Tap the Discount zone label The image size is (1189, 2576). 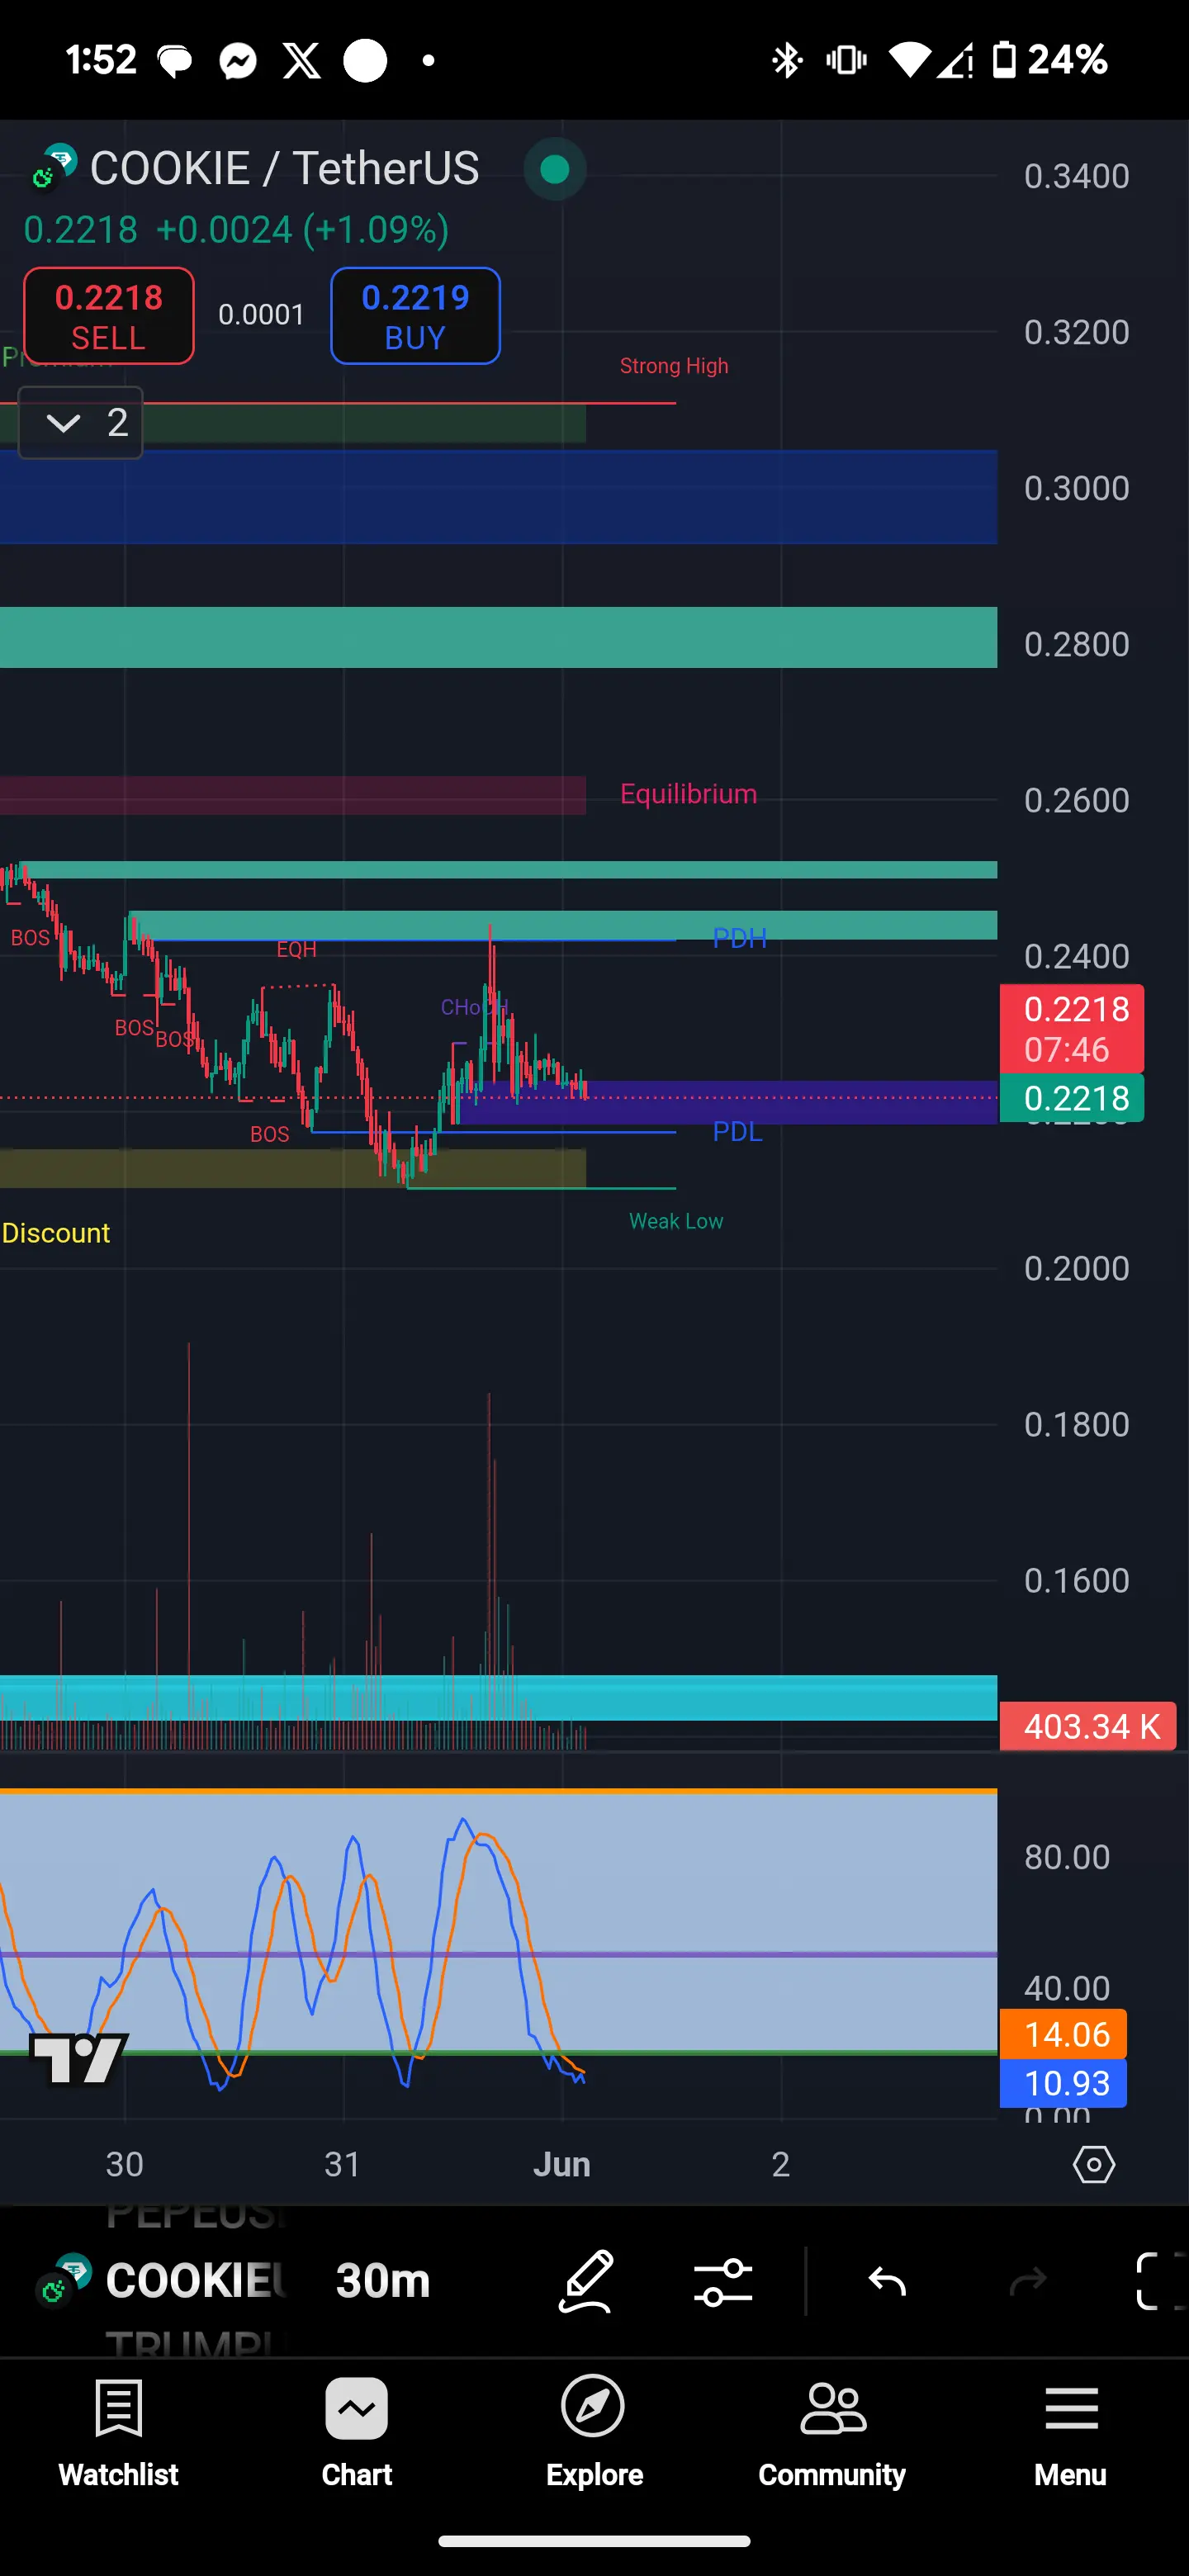tap(56, 1233)
